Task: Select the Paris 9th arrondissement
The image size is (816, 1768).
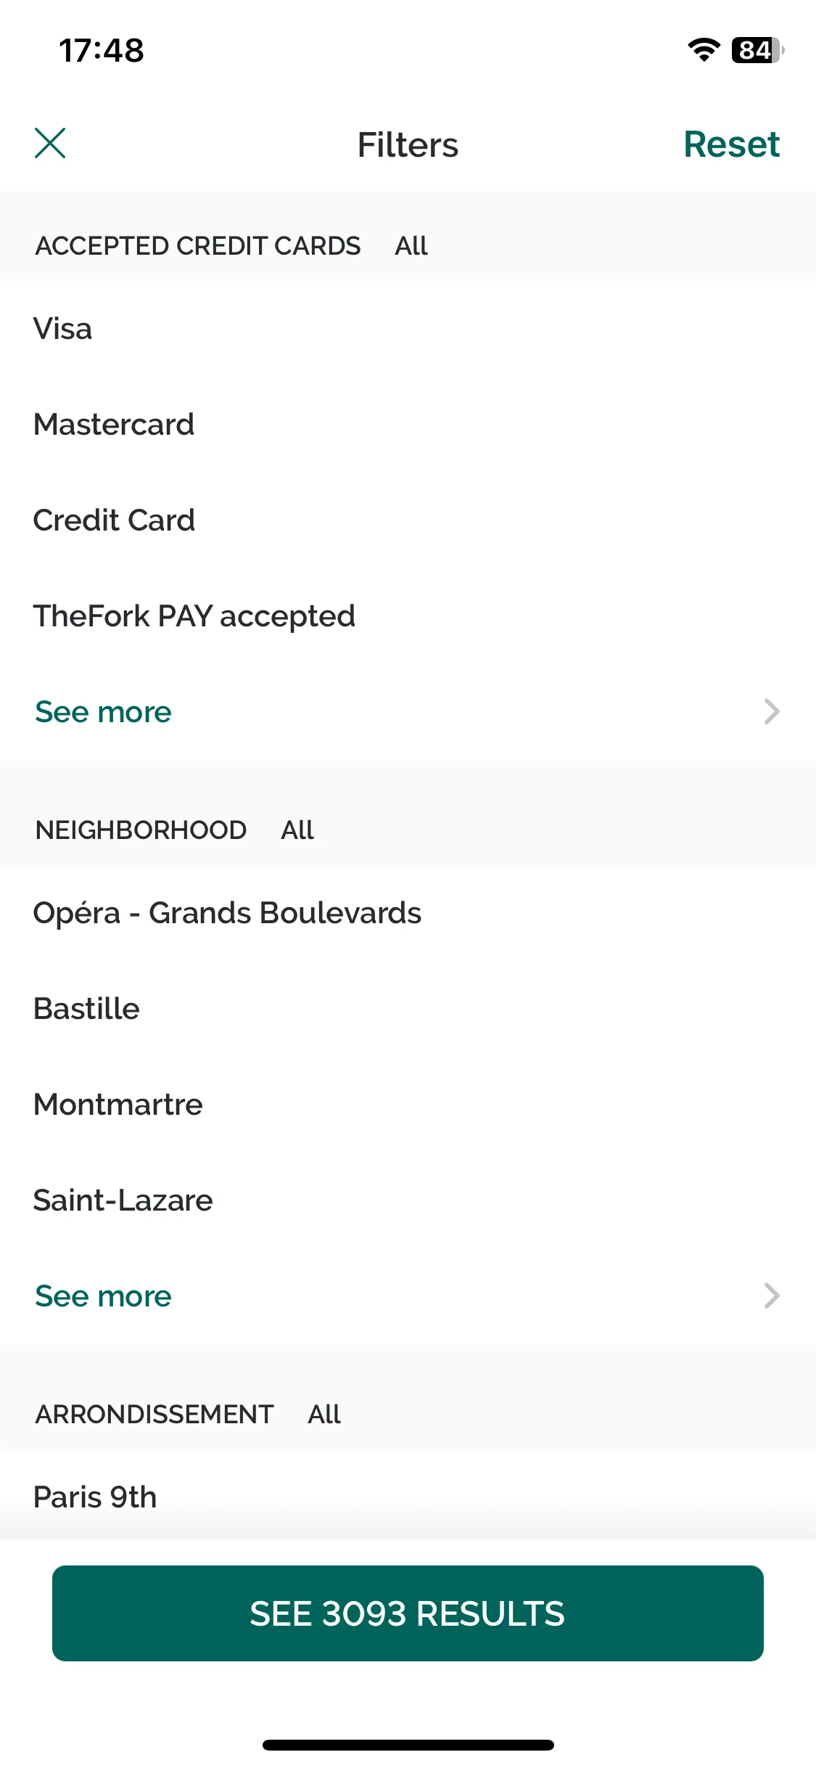Action: pos(408,1497)
